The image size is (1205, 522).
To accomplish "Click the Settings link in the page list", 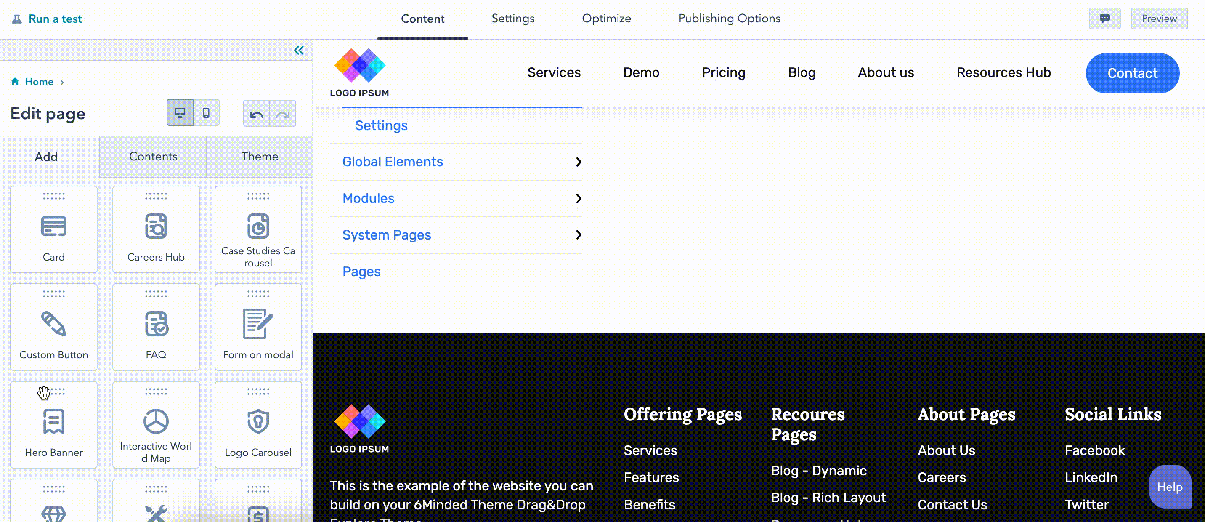I will [x=381, y=125].
